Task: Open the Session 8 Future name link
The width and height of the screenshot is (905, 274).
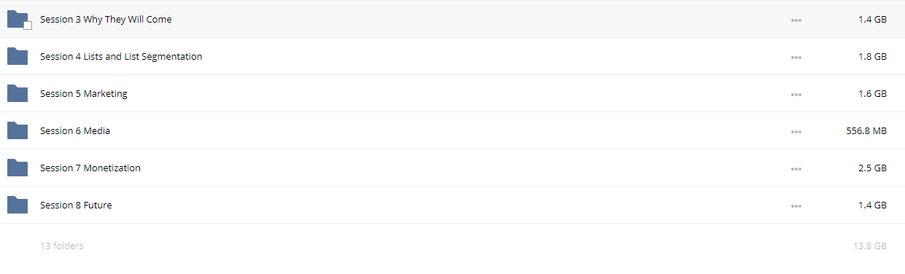Action: [76, 205]
